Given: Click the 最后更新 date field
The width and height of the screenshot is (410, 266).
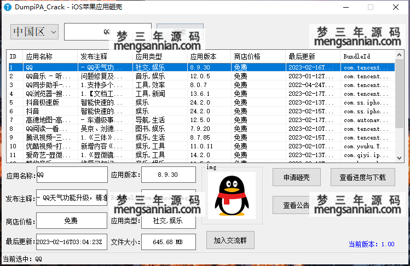Looking at the screenshot, I should [72, 242].
